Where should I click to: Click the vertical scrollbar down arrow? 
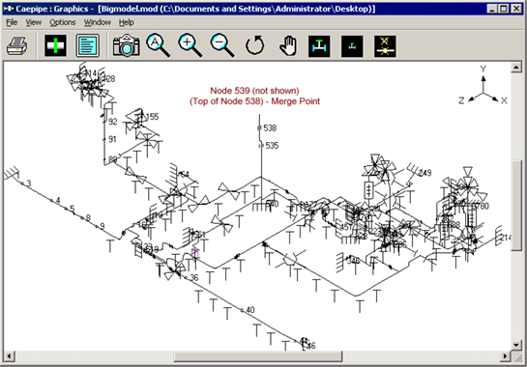point(516,345)
